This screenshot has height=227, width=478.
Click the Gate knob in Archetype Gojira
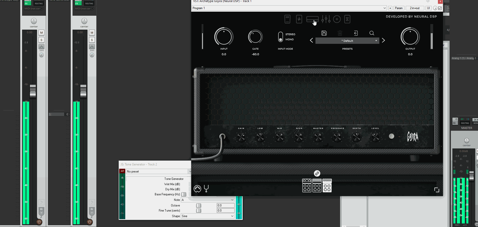tap(255, 37)
